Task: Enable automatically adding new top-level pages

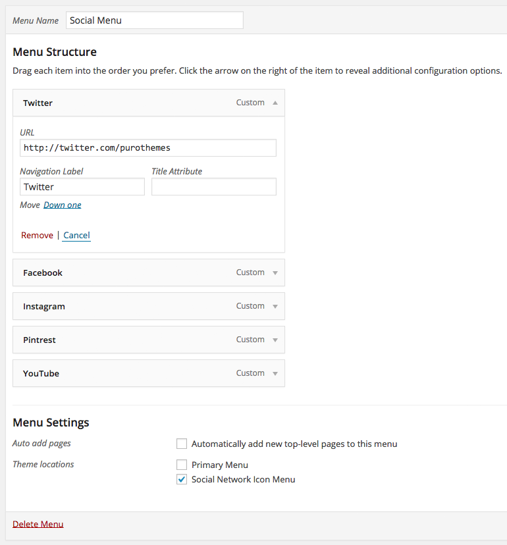Action: (x=182, y=444)
